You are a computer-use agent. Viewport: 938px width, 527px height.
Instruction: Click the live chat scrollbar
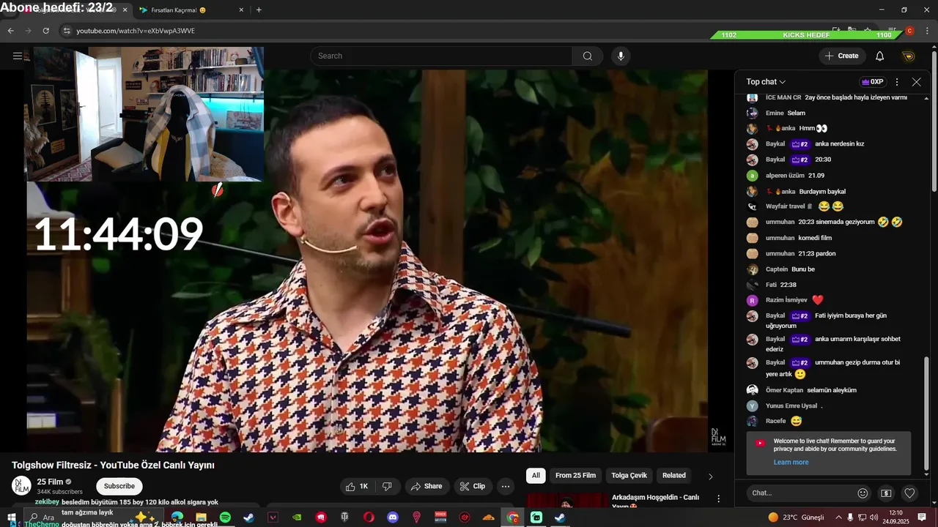[926, 413]
